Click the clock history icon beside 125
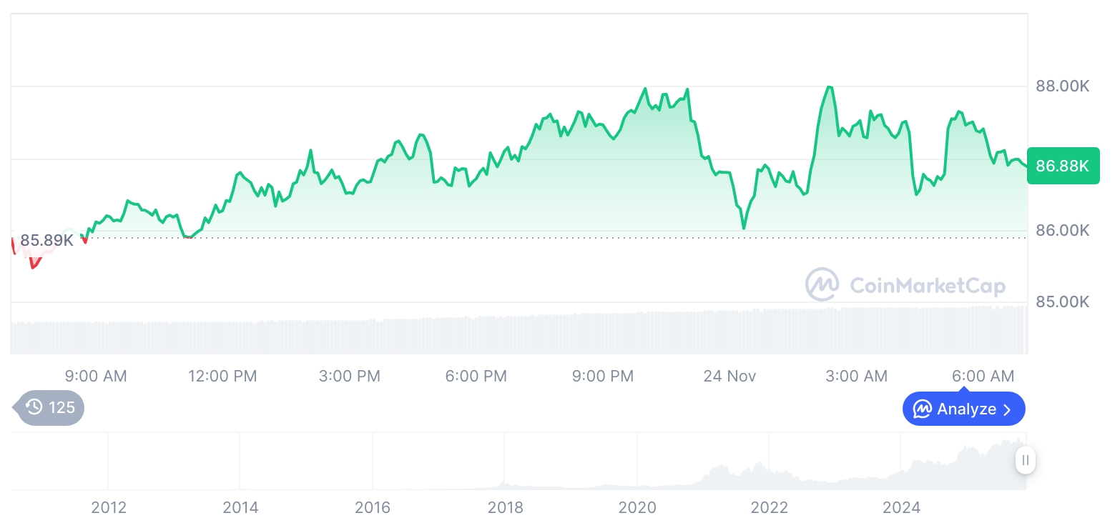The height and width of the screenshot is (523, 1120). (34, 408)
